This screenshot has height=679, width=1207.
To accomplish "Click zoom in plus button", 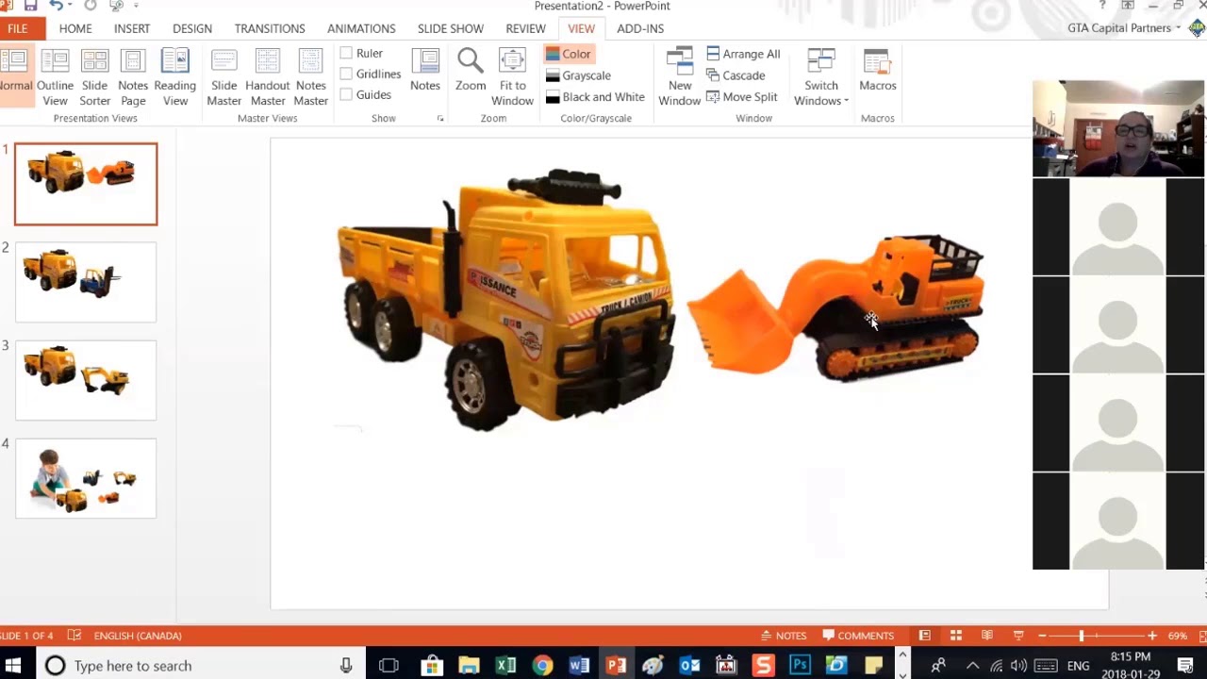I will (x=1152, y=636).
